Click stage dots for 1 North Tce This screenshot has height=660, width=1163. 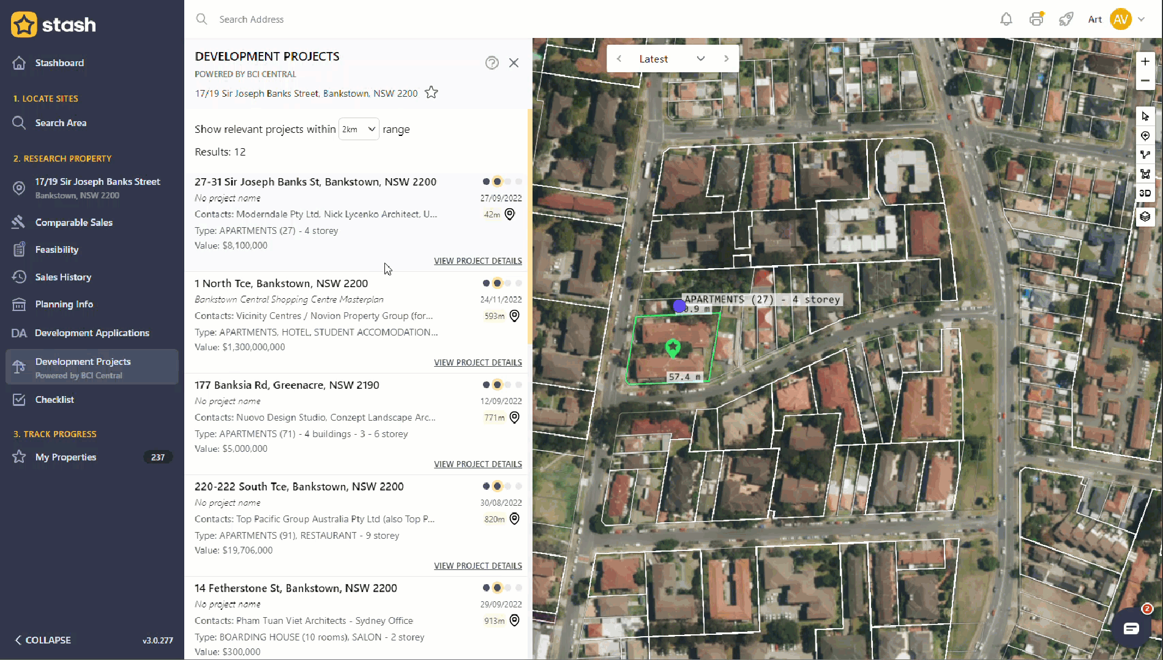pyautogui.click(x=502, y=283)
